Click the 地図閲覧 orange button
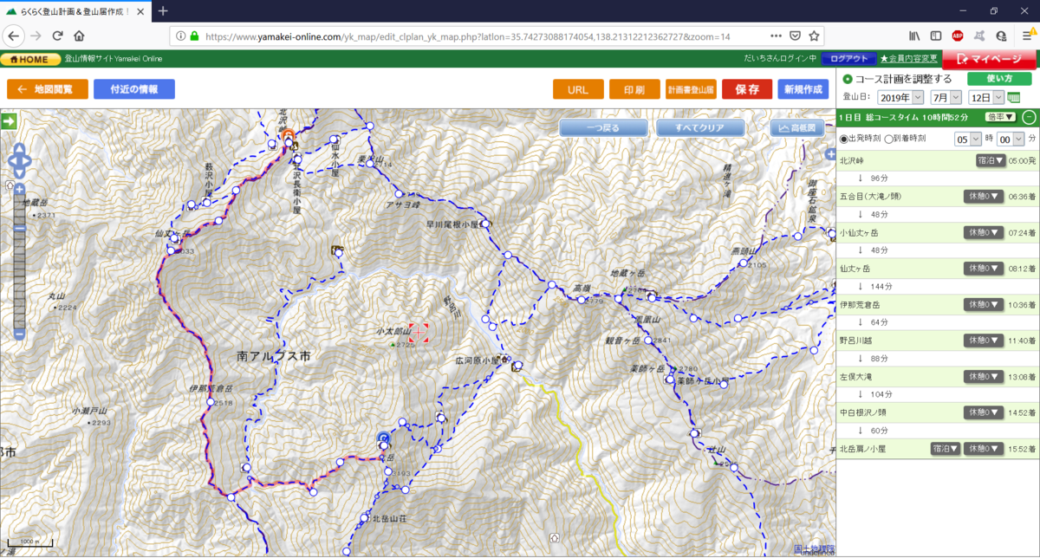The width and height of the screenshot is (1040, 558). point(47,89)
